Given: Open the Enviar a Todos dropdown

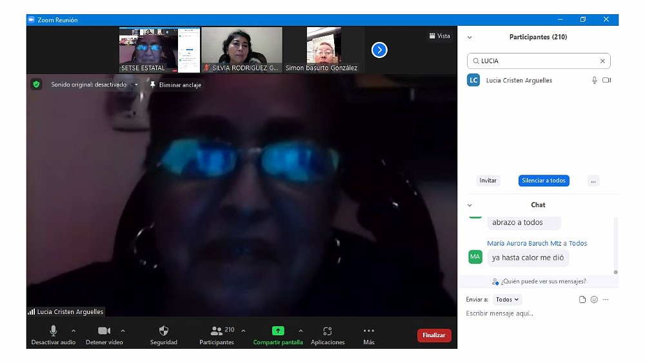Looking at the screenshot, I should (507, 300).
